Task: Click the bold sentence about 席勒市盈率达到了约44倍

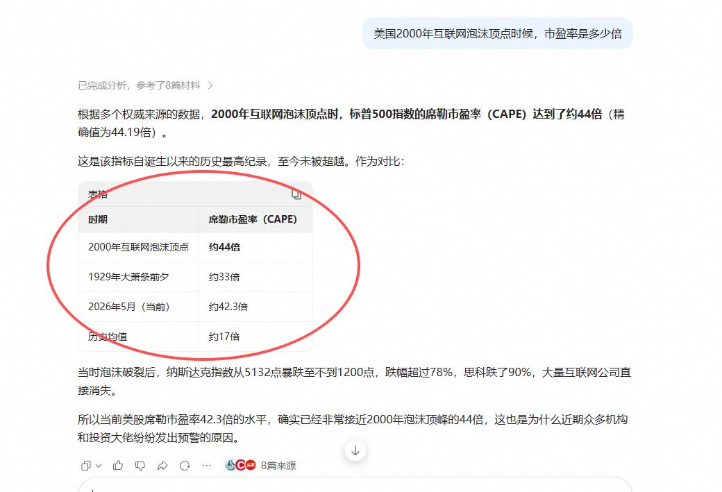Action: coord(407,114)
